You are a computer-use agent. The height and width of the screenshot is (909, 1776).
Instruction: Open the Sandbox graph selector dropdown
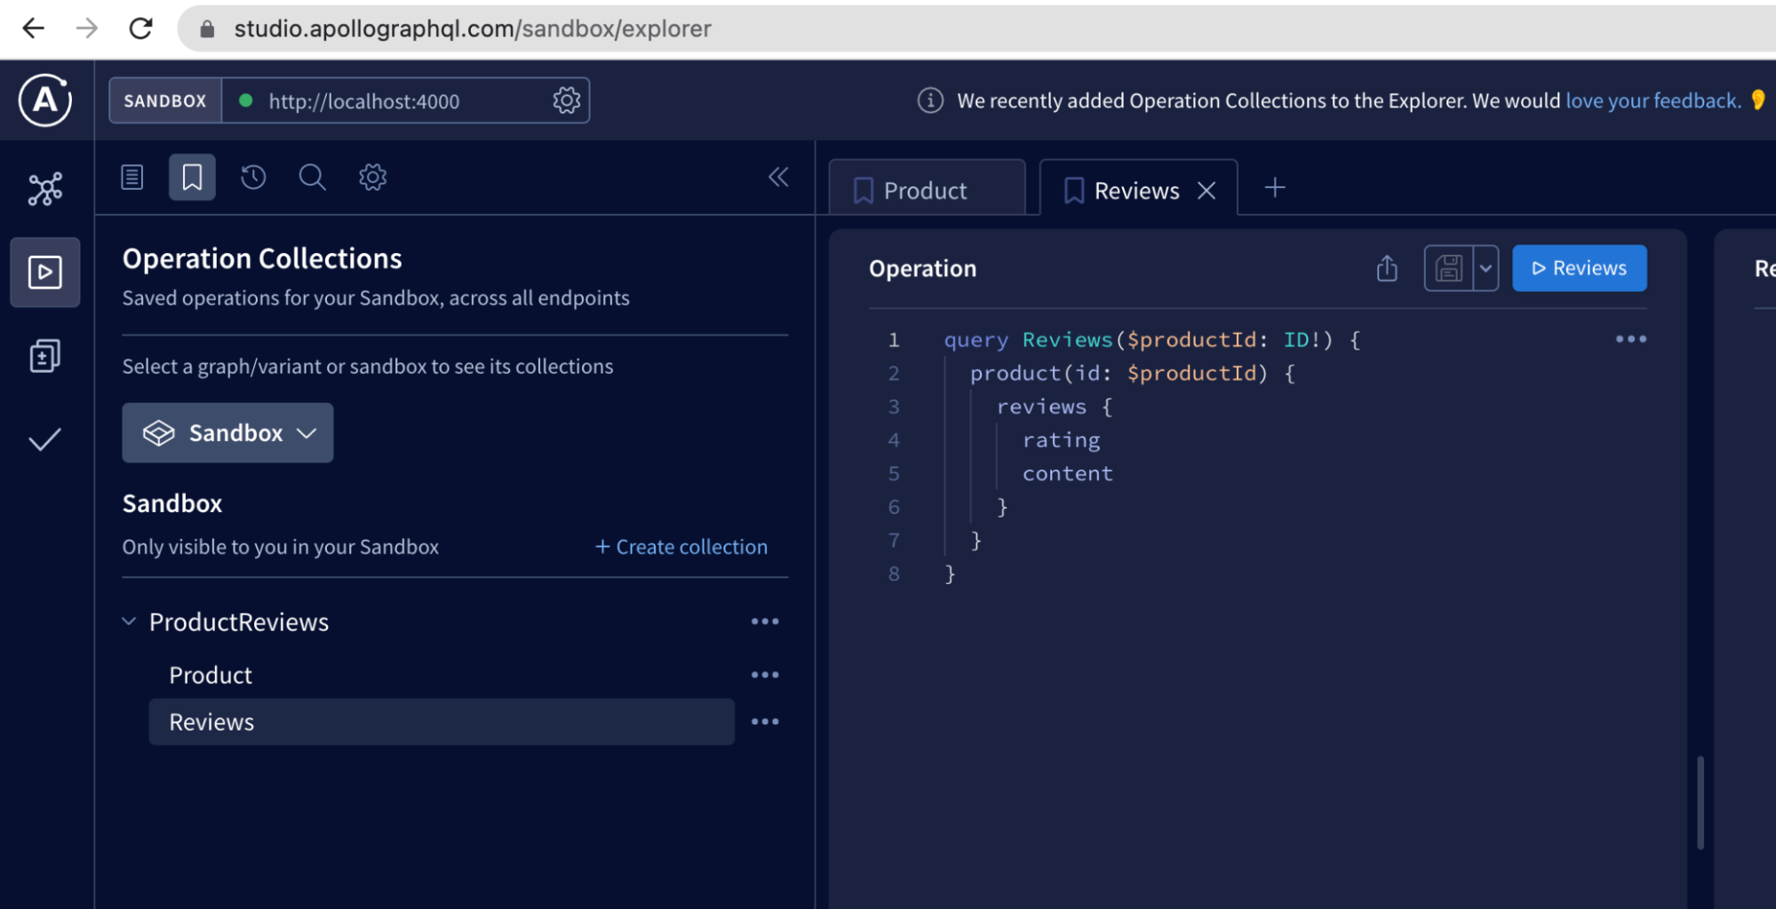pyautogui.click(x=228, y=433)
